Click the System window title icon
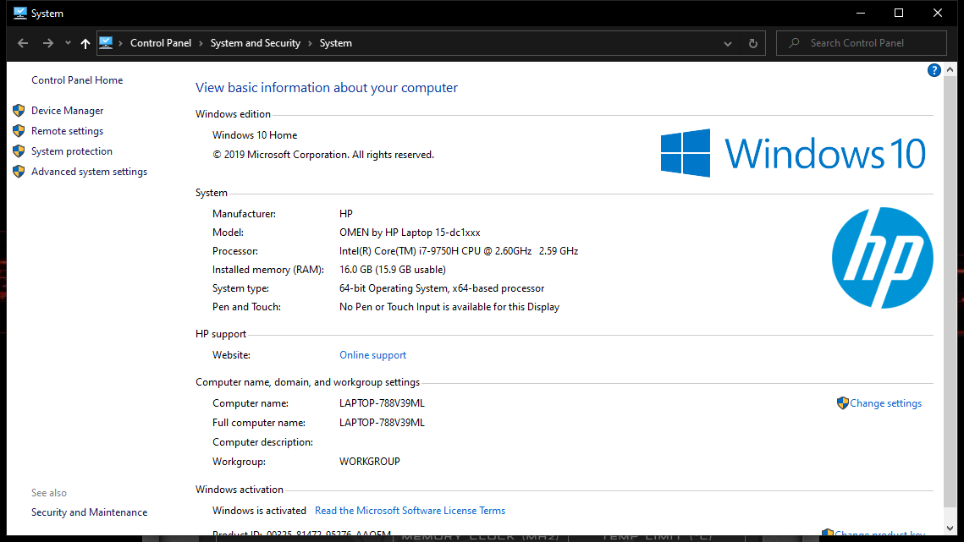The image size is (964, 542). point(20,13)
